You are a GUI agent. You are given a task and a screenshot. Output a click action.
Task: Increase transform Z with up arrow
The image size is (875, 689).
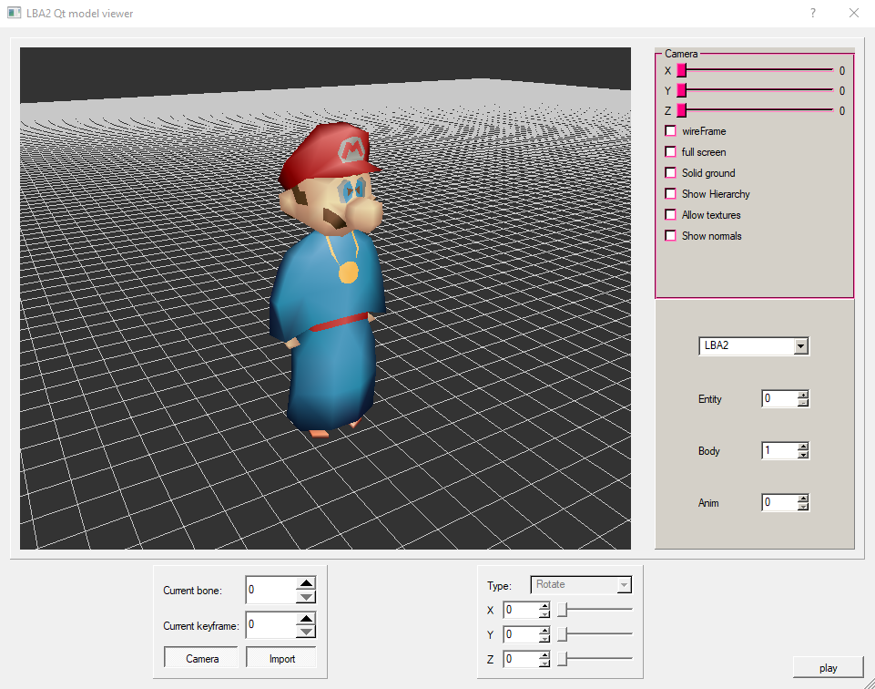tap(544, 655)
